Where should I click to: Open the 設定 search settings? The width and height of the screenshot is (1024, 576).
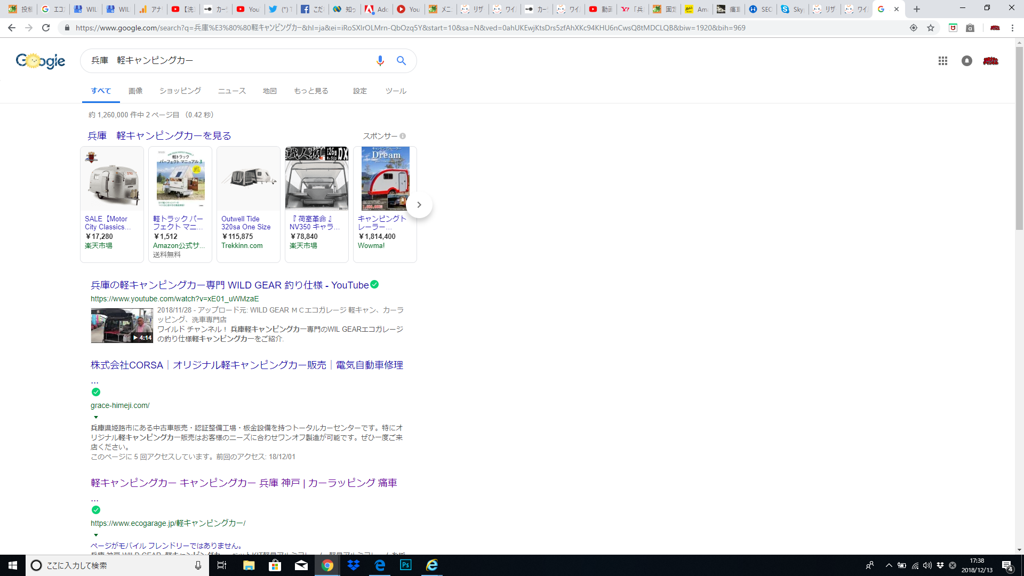[x=360, y=91]
